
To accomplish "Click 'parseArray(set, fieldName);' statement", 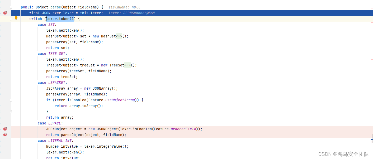I will (75, 42).
